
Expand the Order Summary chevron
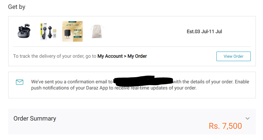tap(247, 118)
